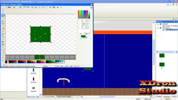Open the Animator tab at the bottom
This screenshot has width=178, height=100.
point(167,96)
